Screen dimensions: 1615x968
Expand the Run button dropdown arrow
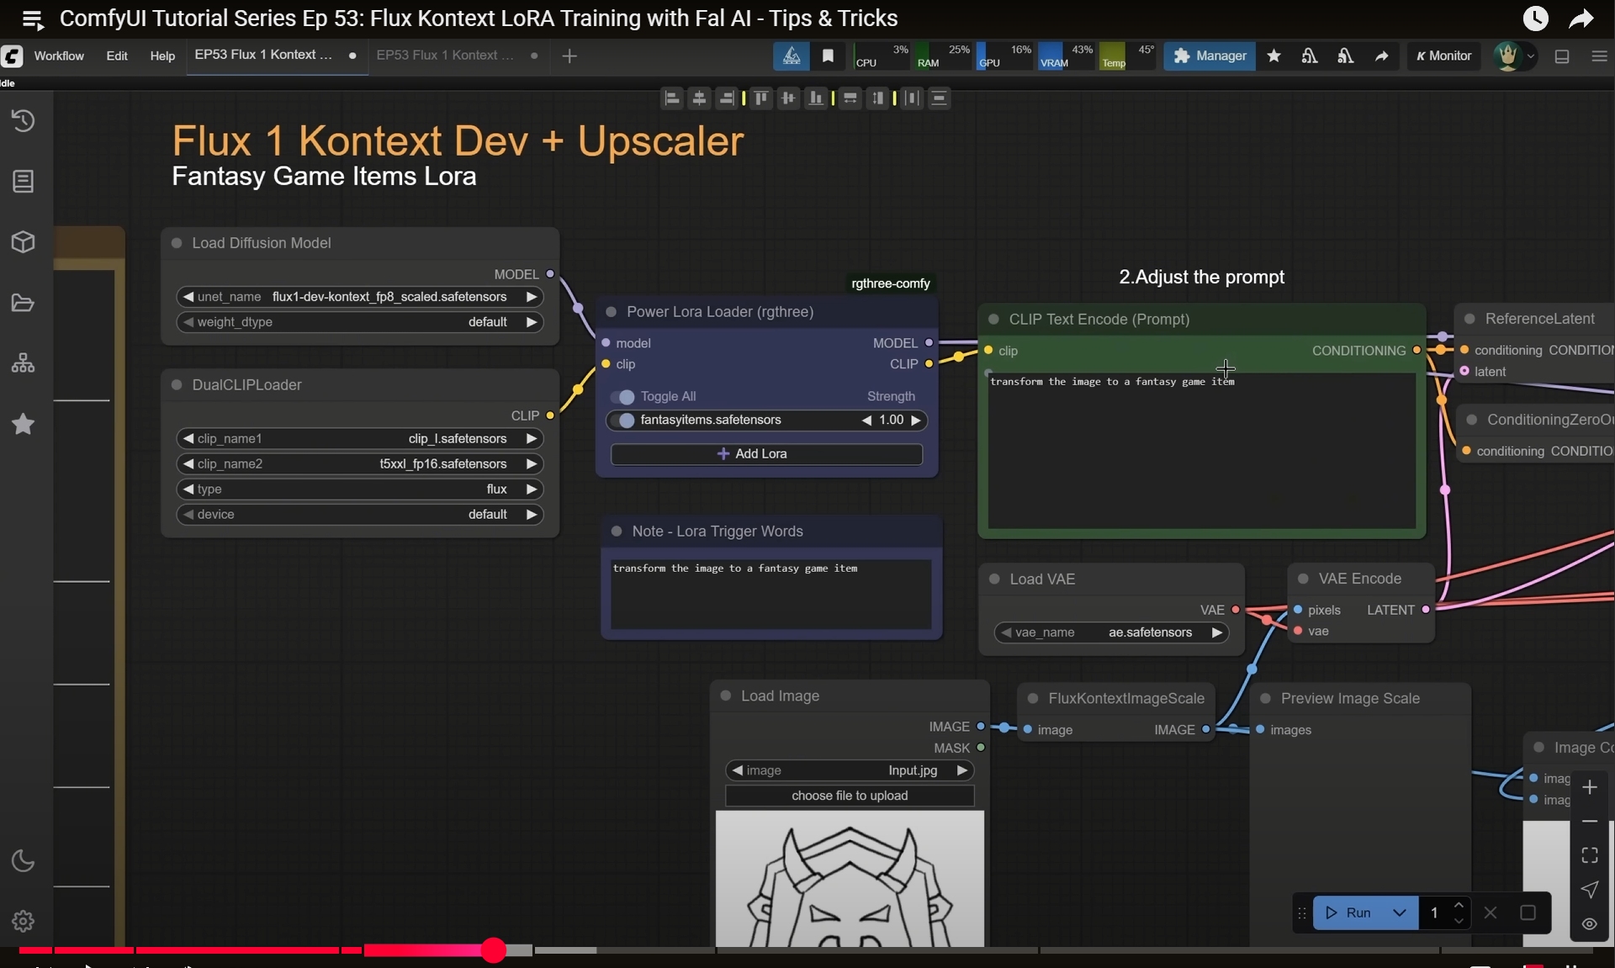point(1399,912)
